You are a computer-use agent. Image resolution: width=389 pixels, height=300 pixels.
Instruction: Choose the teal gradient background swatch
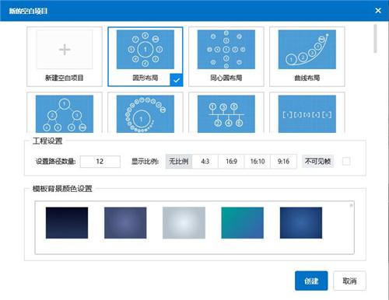[243, 223]
